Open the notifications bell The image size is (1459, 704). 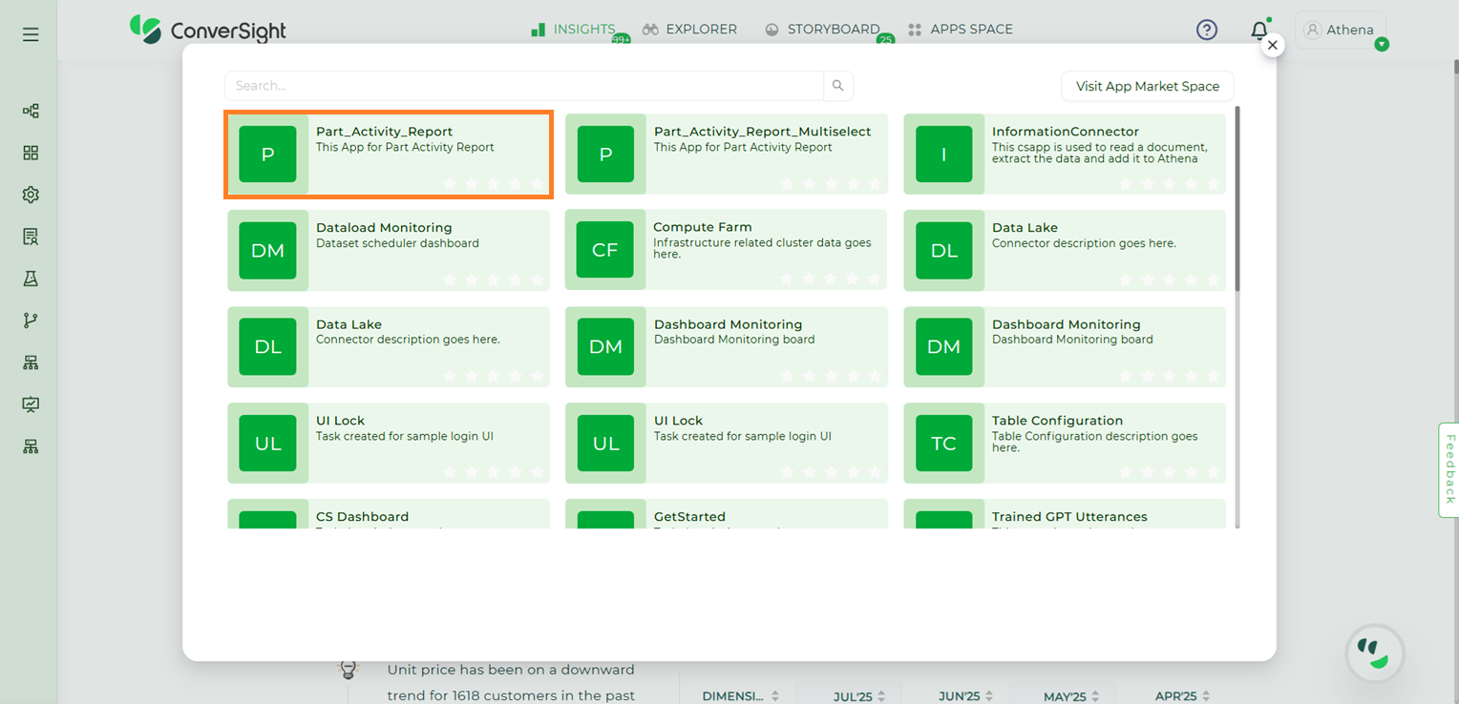[1259, 31]
